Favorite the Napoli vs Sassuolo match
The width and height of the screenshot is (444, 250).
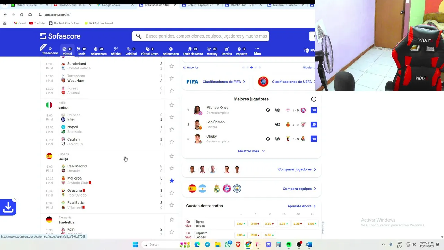(x=172, y=130)
